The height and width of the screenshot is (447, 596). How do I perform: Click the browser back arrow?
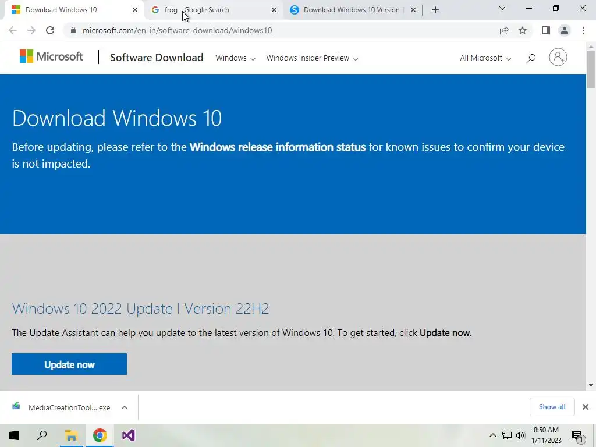point(13,30)
